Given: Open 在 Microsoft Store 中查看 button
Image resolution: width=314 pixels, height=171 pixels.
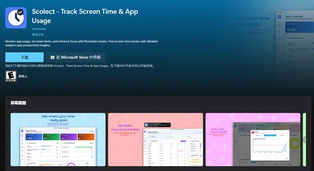Looking at the screenshot, I should point(75,57).
